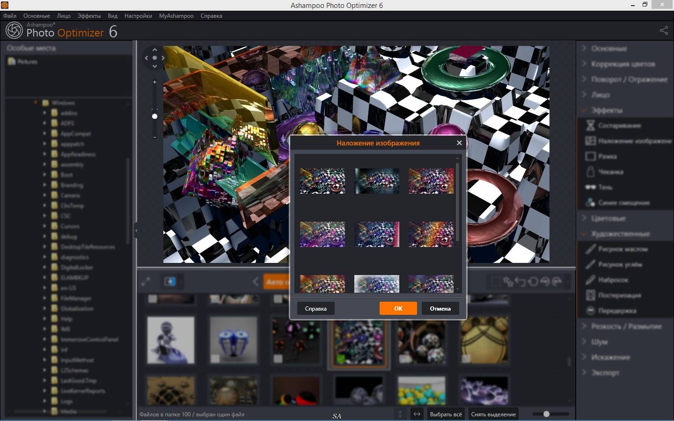Open the Основные menu in menu bar
674x421 pixels.
pyautogui.click(x=37, y=15)
